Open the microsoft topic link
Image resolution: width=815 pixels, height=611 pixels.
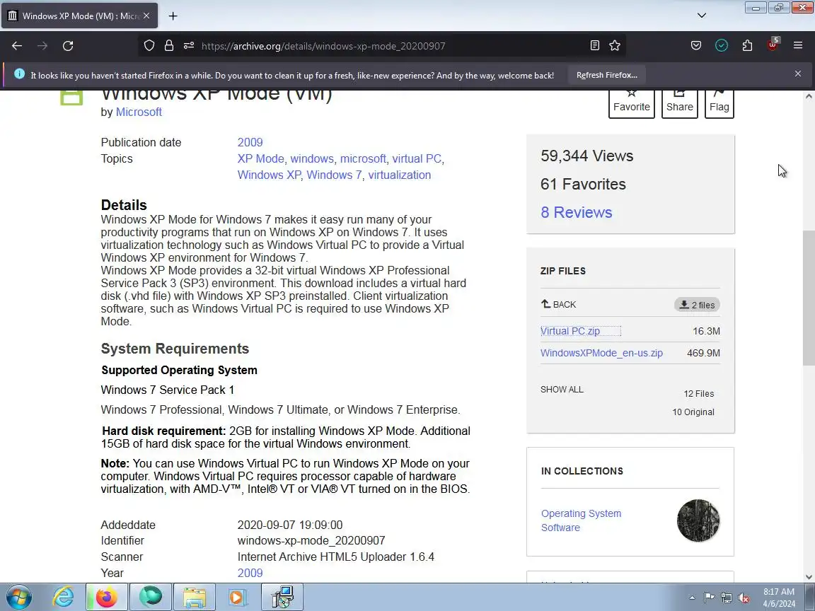point(363,158)
